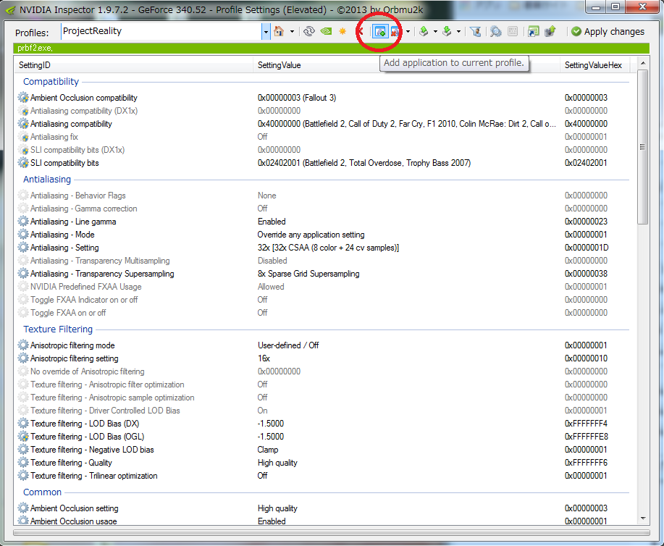This screenshot has width=664, height=546.
Task: Select the '0x00000003 (Fallout 3)' value cell
Action: pos(297,98)
